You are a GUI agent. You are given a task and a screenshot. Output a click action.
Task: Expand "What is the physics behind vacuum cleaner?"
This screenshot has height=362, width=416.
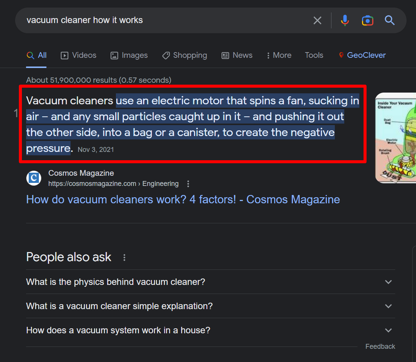tap(388, 282)
